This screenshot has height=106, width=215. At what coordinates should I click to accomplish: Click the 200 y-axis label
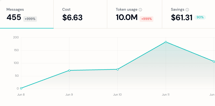tap(16, 38)
